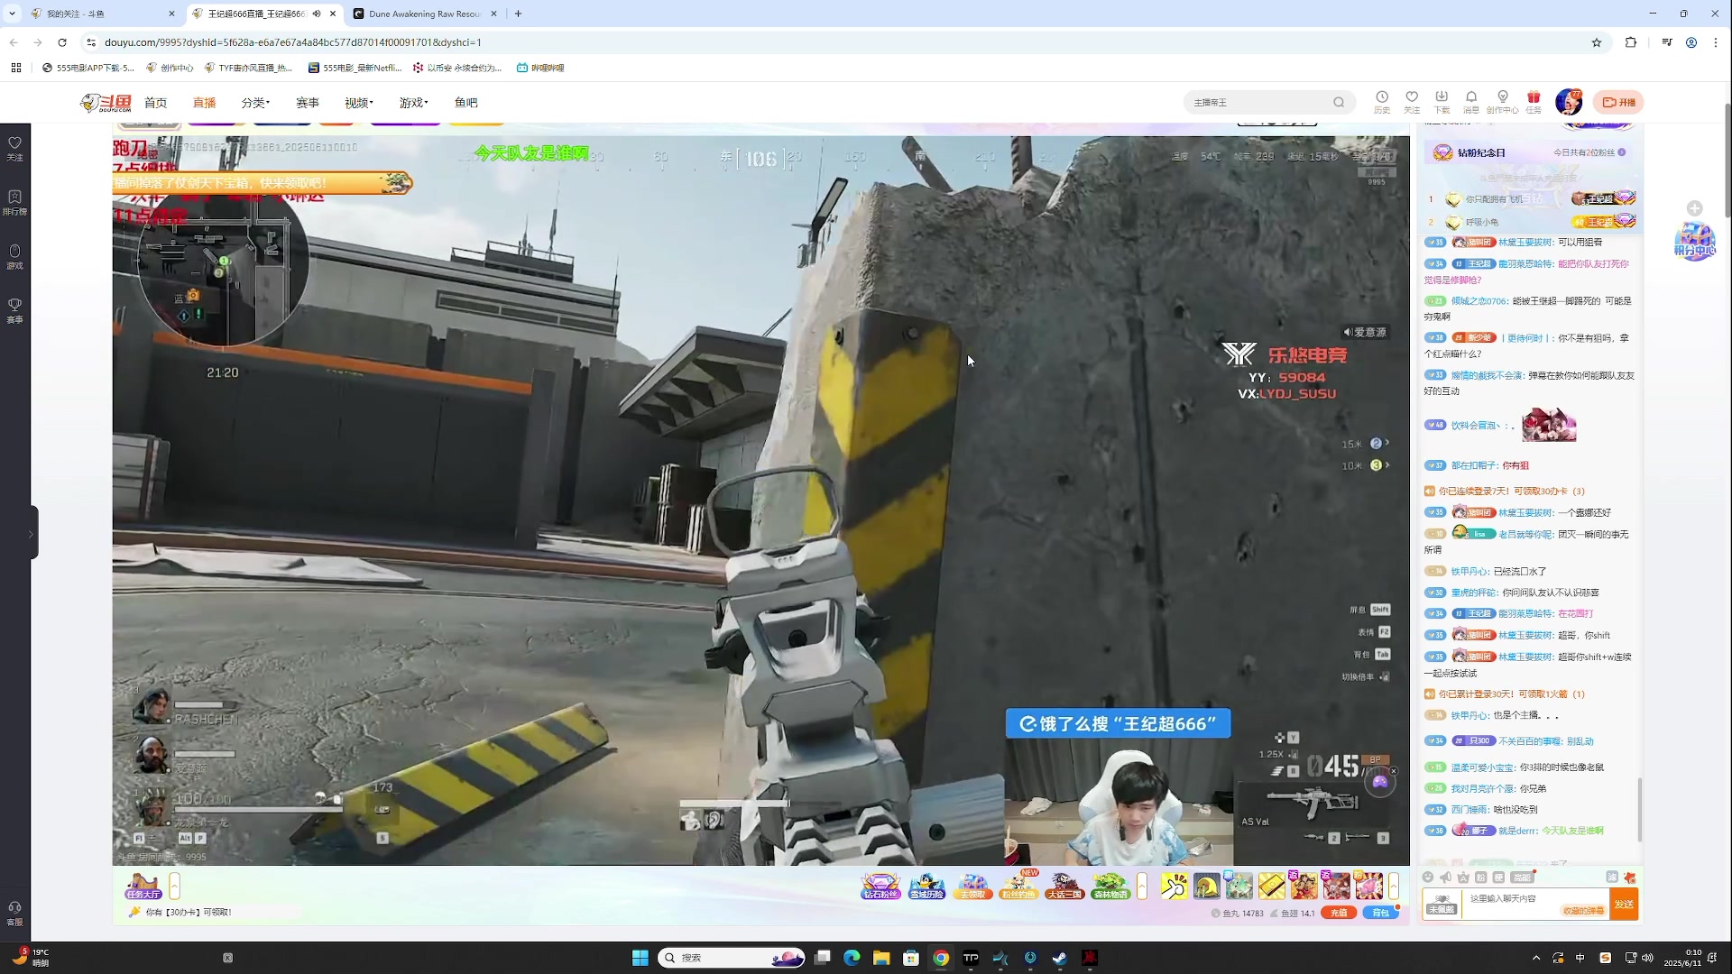Open 游戏 in the left sidebar
Screen dimensions: 1732x974
click(x=15, y=257)
